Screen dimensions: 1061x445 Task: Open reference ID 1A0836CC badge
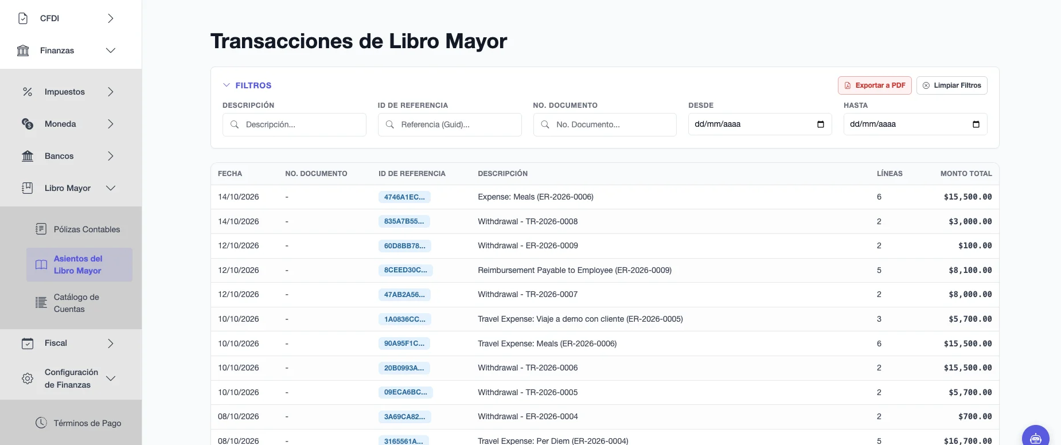pyautogui.click(x=405, y=319)
